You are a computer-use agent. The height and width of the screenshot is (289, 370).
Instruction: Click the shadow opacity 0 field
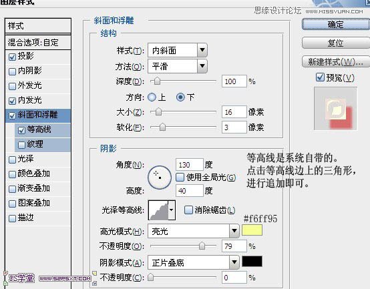[234, 278]
